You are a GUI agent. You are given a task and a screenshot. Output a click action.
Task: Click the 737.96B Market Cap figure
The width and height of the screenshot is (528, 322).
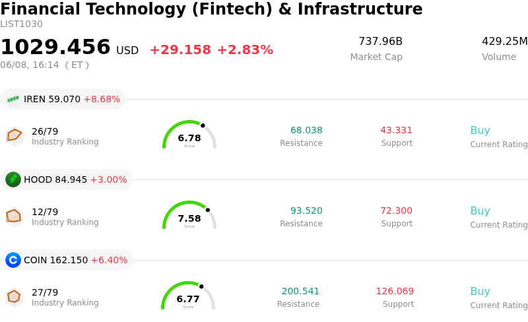pyautogui.click(x=381, y=41)
